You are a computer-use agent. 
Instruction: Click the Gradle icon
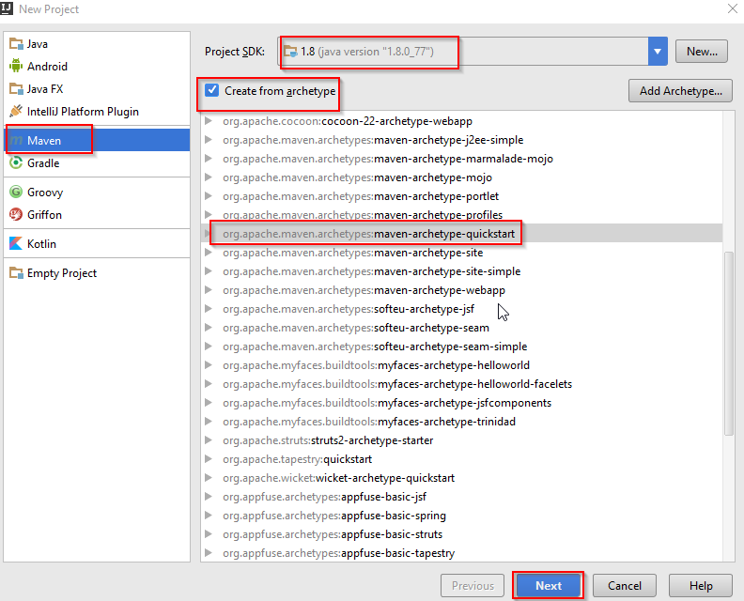pyautogui.click(x=16, y=162)
